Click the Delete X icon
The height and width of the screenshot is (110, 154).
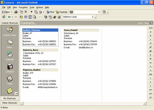[26, 12]
